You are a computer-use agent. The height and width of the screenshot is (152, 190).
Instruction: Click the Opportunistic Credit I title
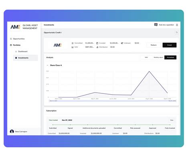[x=53, y=32]
